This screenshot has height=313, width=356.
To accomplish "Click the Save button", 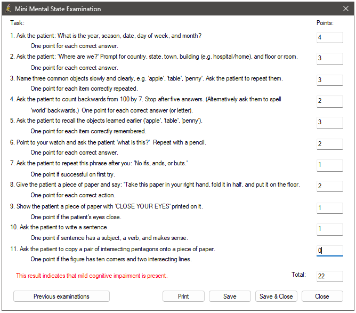I will click(230, 296).
